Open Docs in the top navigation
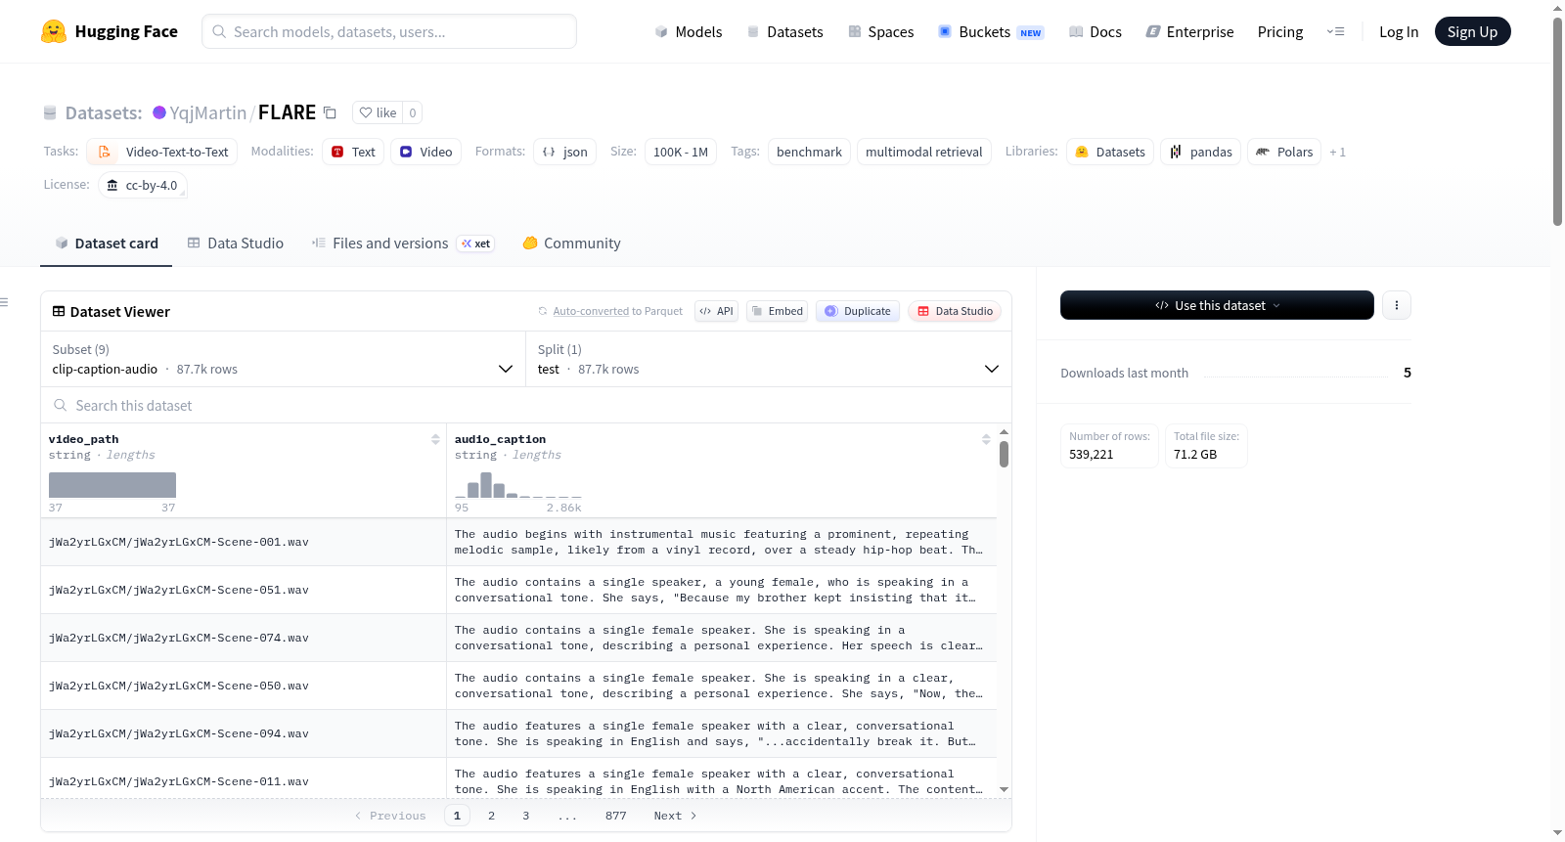 tap(1095, 31)
